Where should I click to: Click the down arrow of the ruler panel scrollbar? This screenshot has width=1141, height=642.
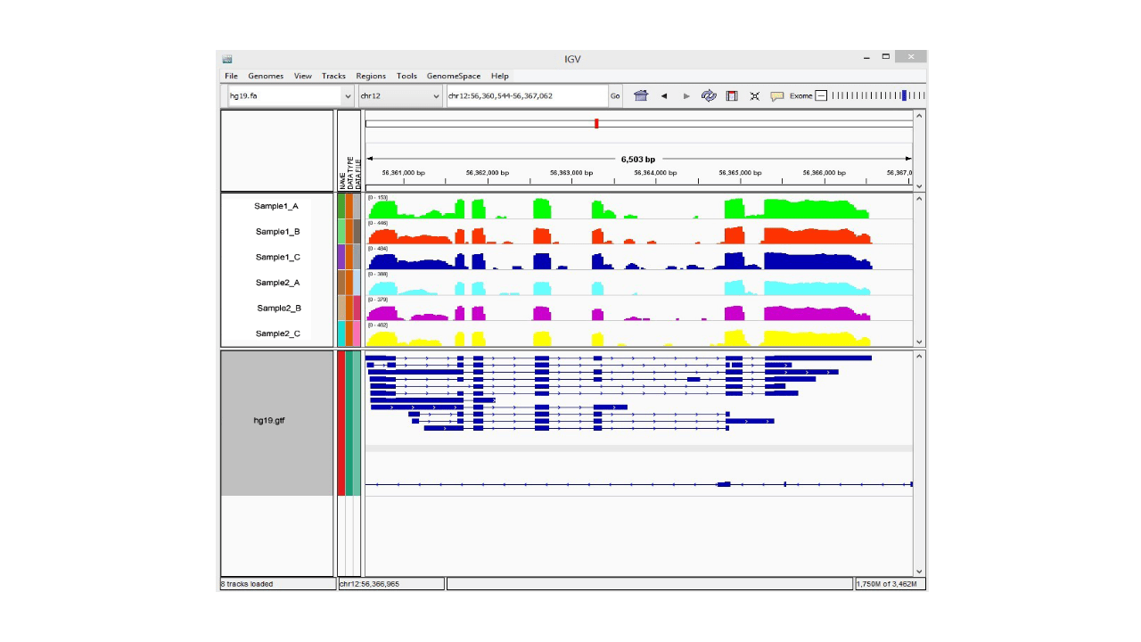(920, 185)
